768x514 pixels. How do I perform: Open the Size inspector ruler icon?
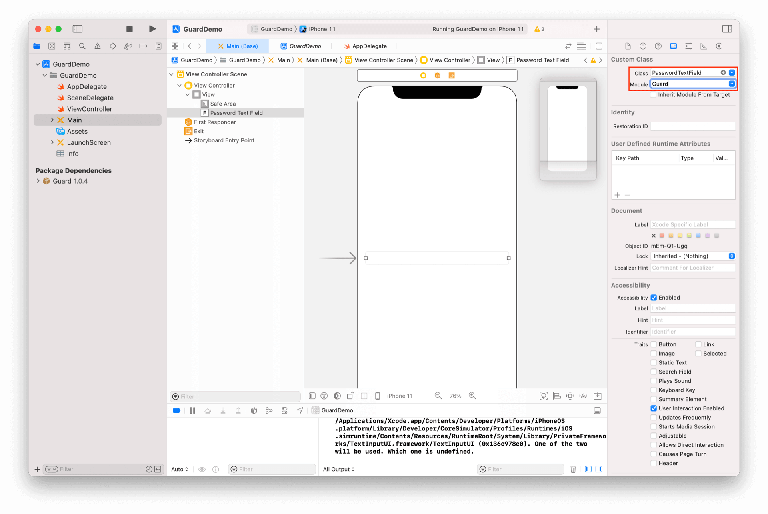click(704, 46)
